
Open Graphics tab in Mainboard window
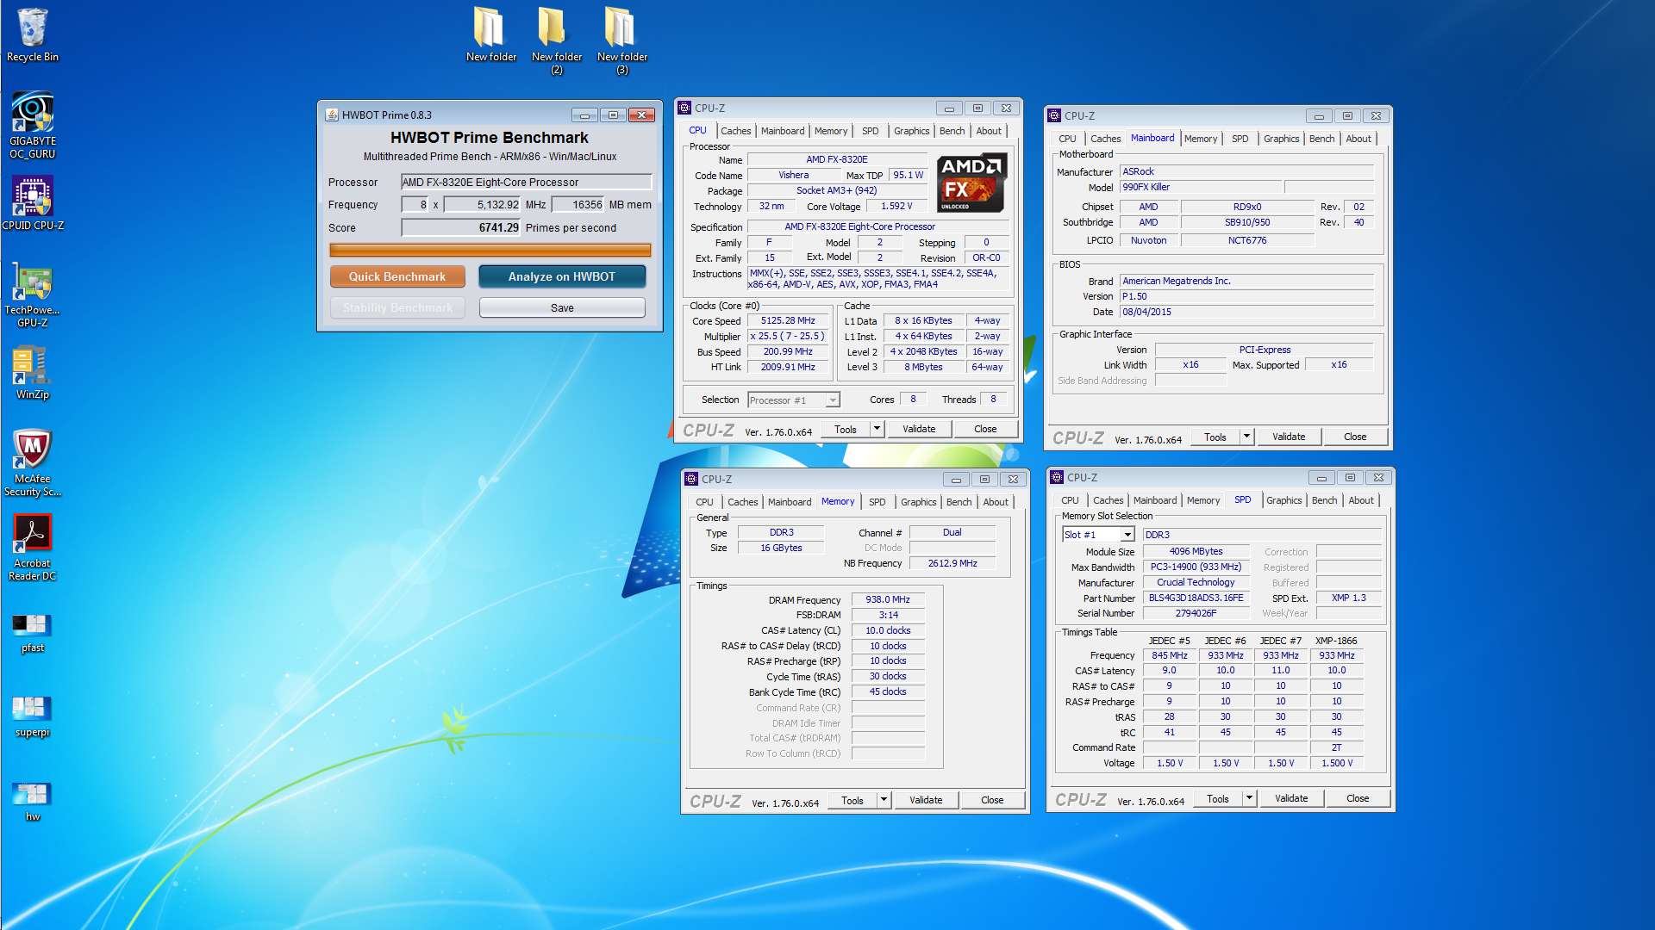click(x=1281, y=139)
